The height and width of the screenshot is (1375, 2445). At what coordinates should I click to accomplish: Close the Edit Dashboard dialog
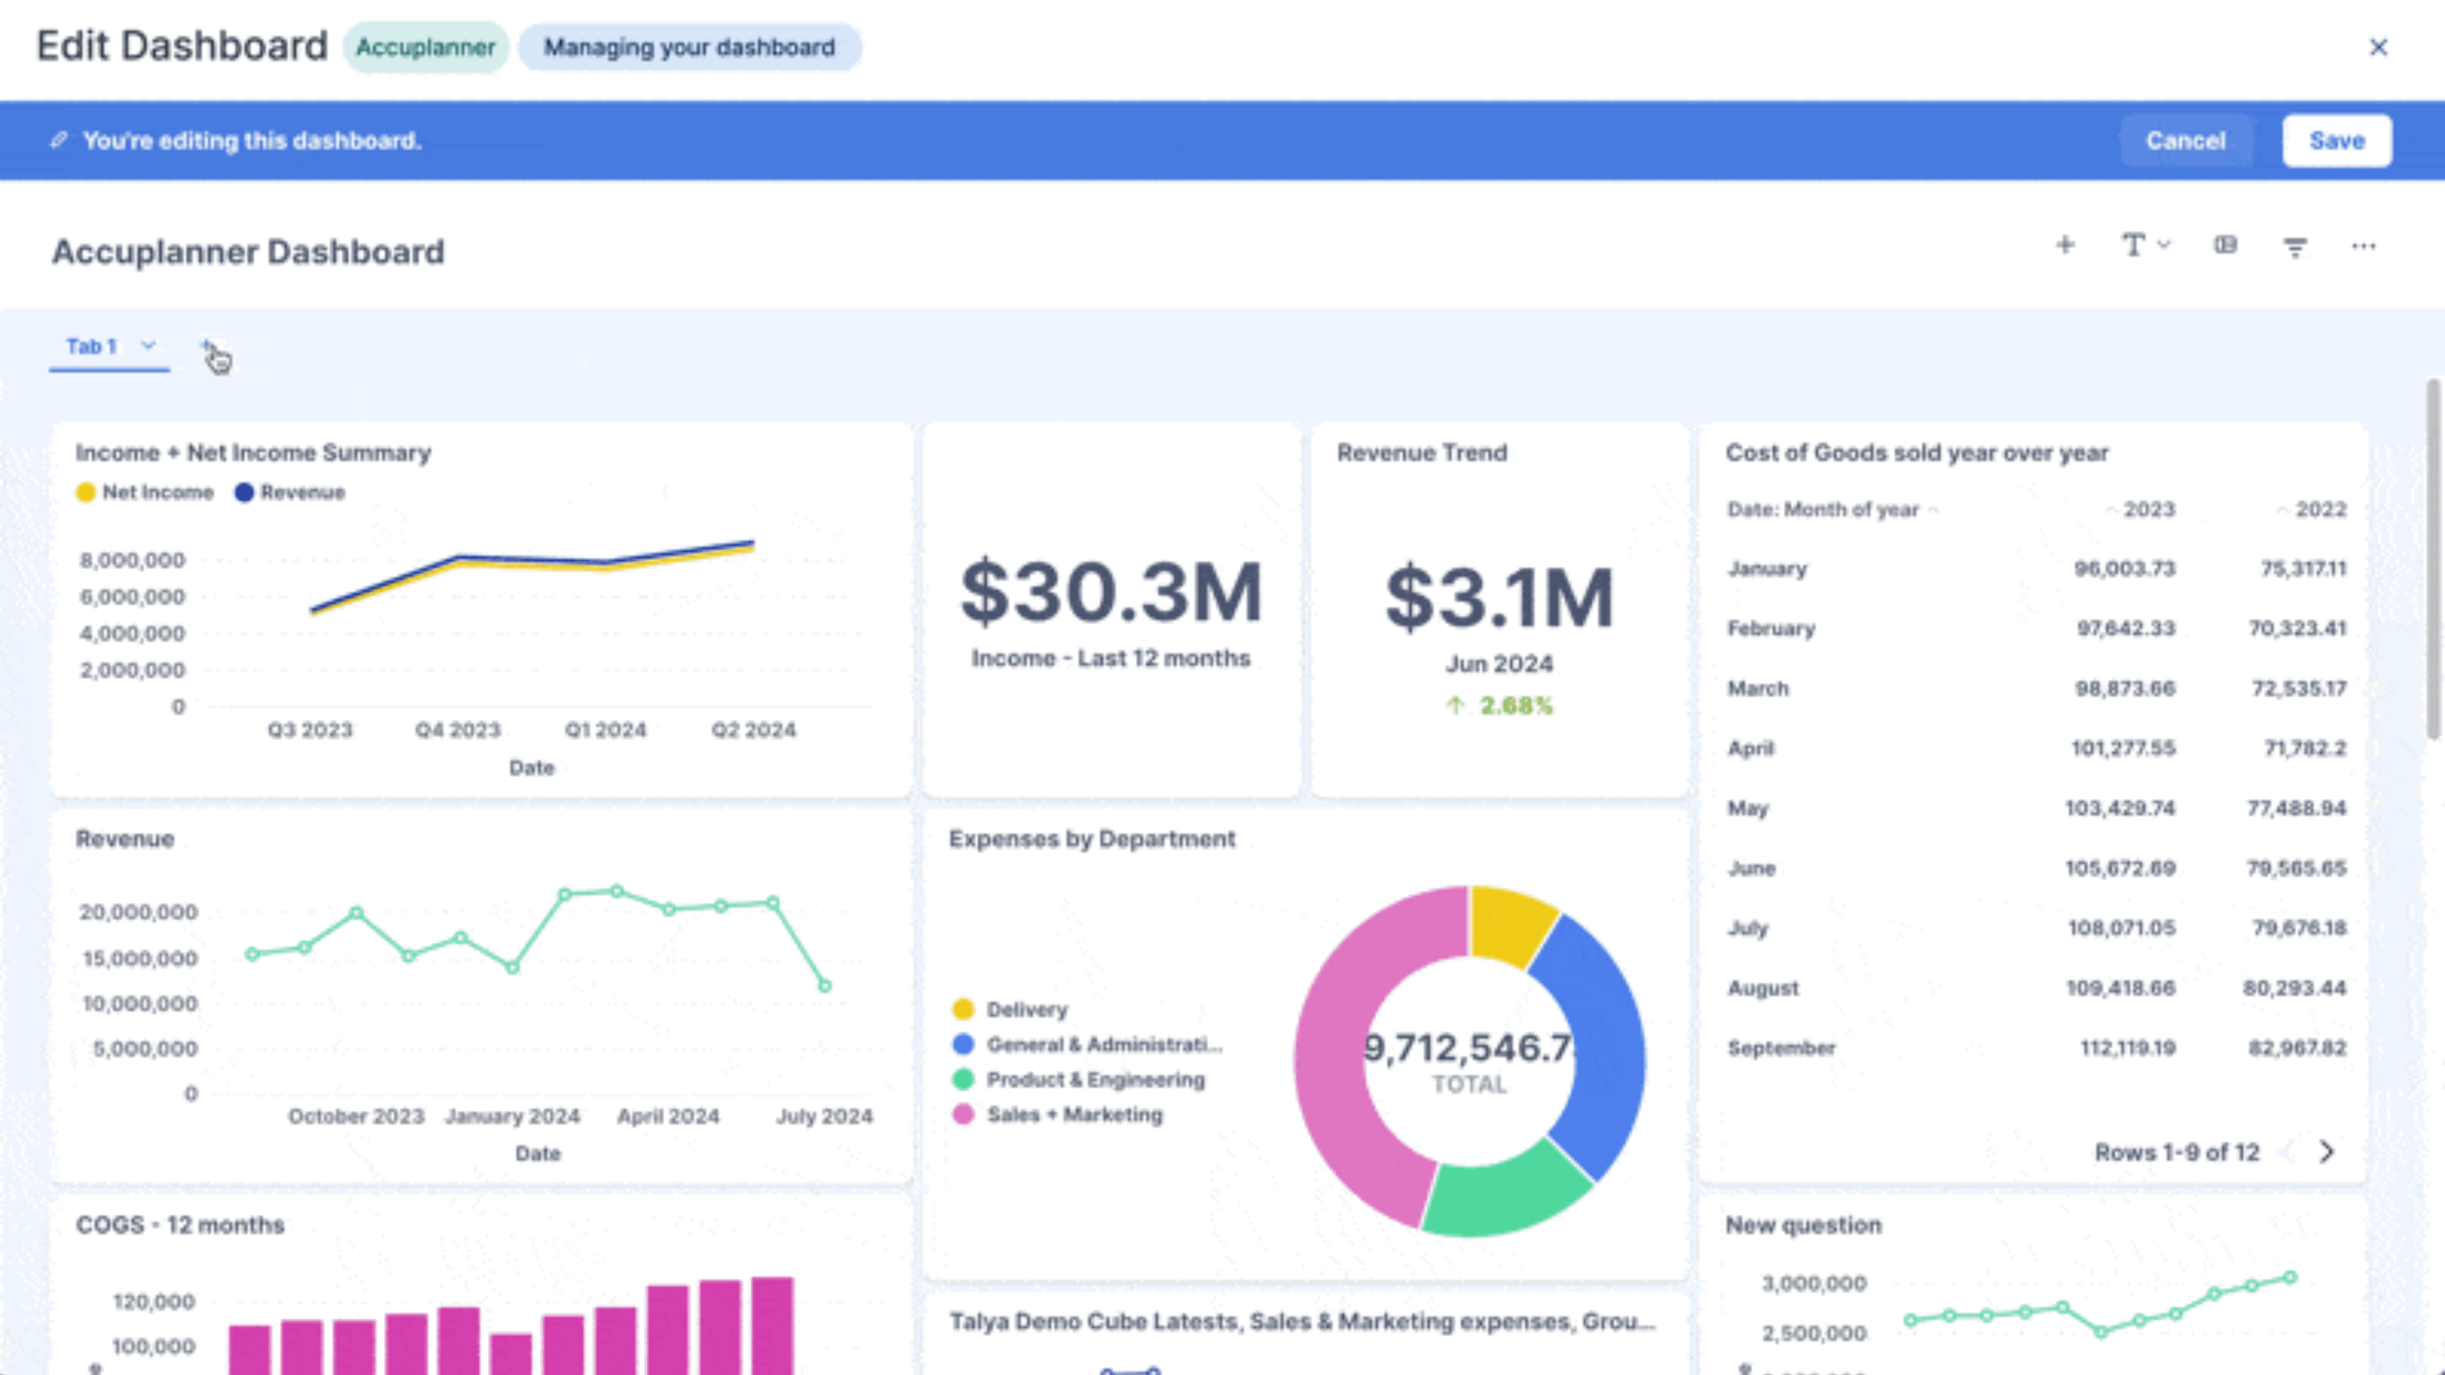coord(2378,46)
